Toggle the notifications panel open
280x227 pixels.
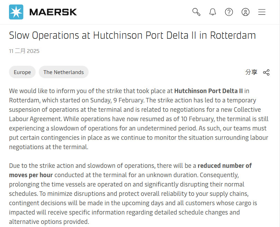point(213,12)
